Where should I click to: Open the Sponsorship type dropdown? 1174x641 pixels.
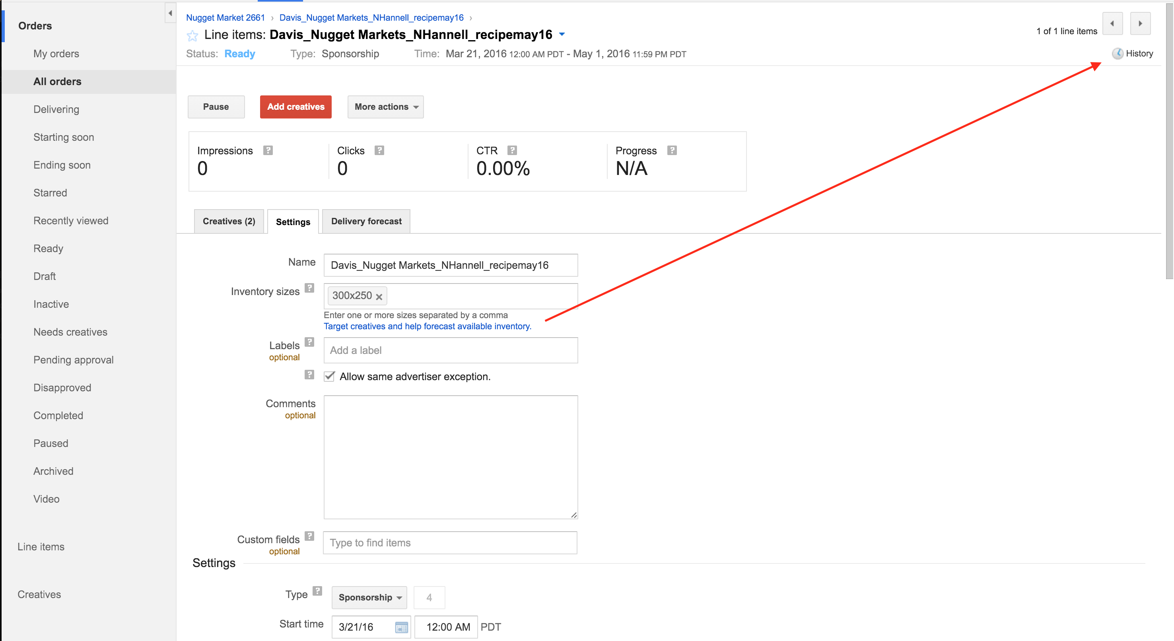tap(369, 597)
